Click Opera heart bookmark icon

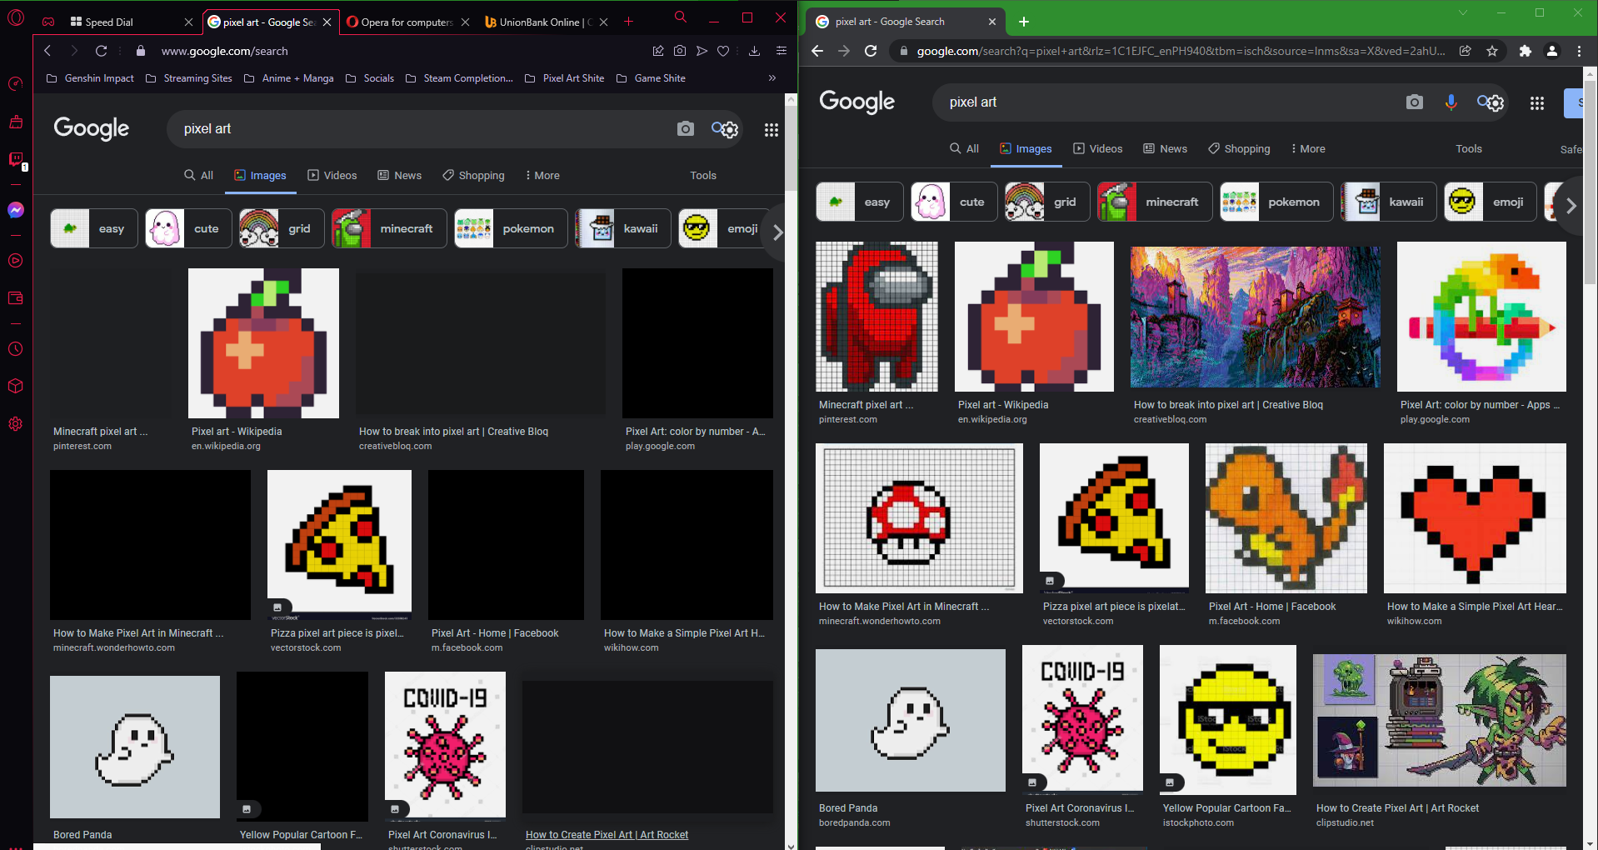click(723, 51)
